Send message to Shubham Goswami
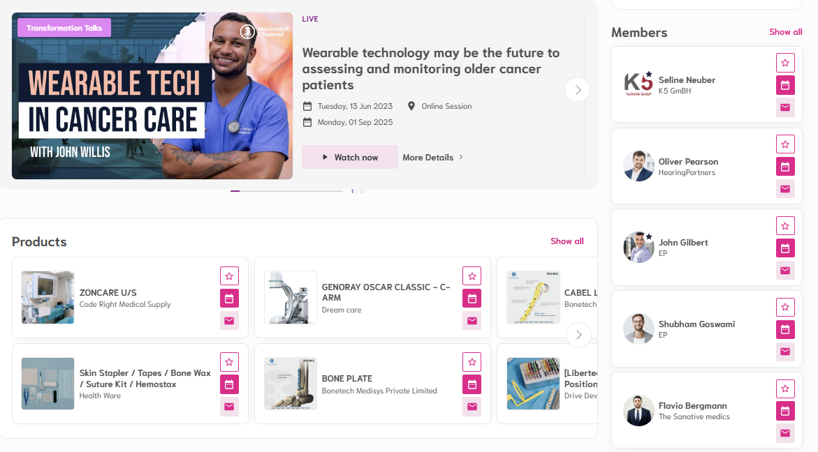 pyautogui.click(x=785, y=352)
